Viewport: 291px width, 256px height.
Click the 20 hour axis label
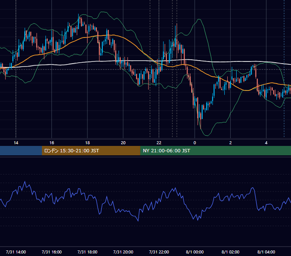[123, 143]
